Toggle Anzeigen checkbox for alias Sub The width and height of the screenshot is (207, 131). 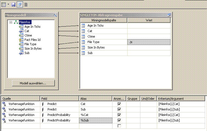119,110
